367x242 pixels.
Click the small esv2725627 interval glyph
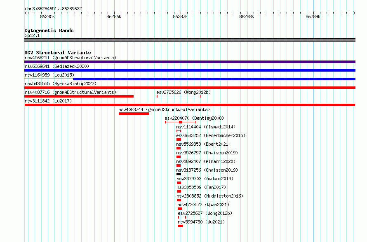pyautogui.click(x=182, y=217)
